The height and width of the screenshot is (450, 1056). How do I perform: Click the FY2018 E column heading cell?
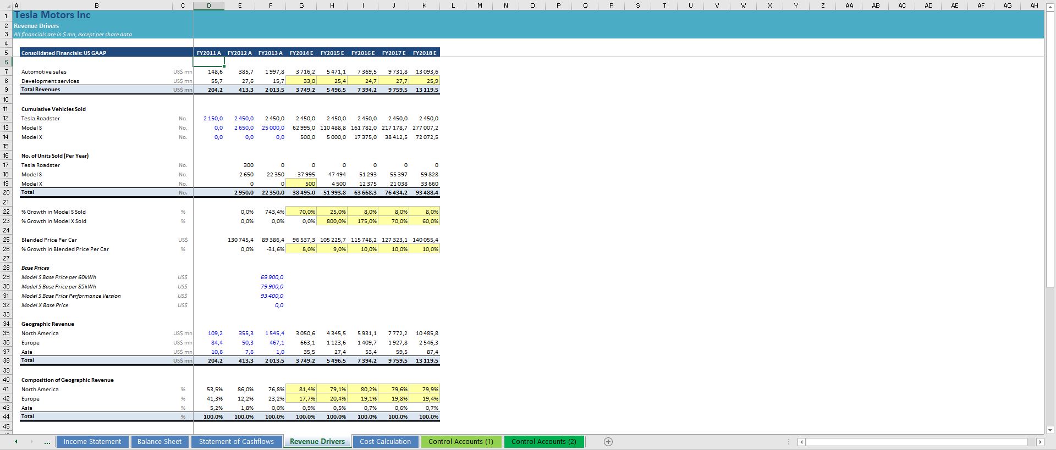[x=425, y=53]
